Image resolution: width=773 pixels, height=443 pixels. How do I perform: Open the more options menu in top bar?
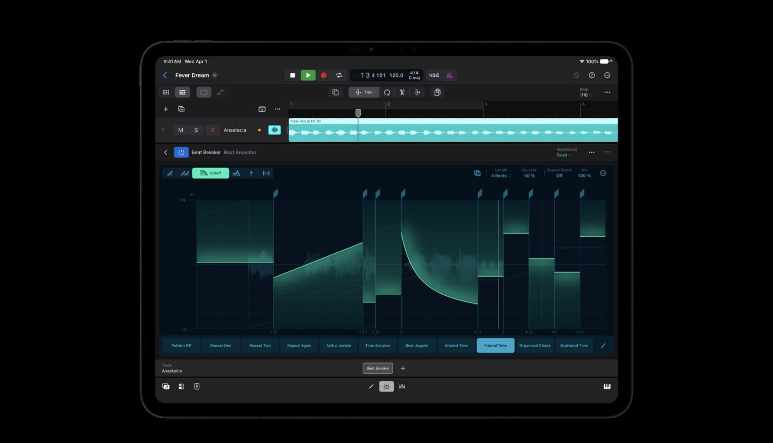point(607,75)
